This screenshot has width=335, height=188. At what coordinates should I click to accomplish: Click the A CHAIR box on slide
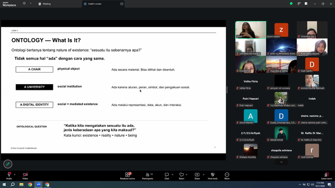pos(35,69)
